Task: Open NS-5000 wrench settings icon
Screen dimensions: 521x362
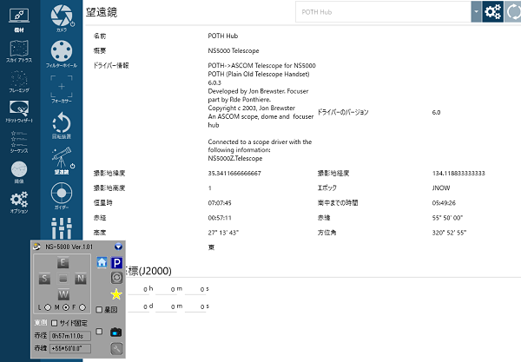Action: pyautogui.click(x=116, y=349)
